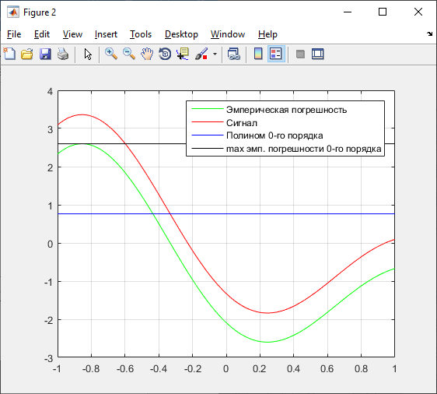This screenshot has height=394, width=437.
Task: Select the Brush data tool
Action: point(201,54)
